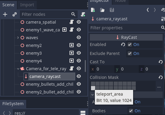Click the attach script icon beside Filter nodes
165x115 pixels.
(x=83, y=14)
